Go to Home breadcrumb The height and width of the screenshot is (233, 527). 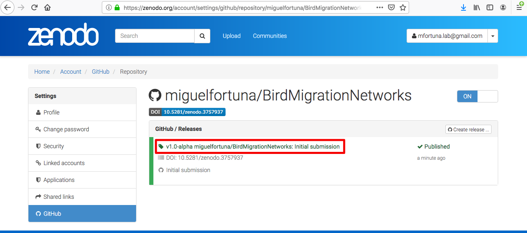[42, 72]
